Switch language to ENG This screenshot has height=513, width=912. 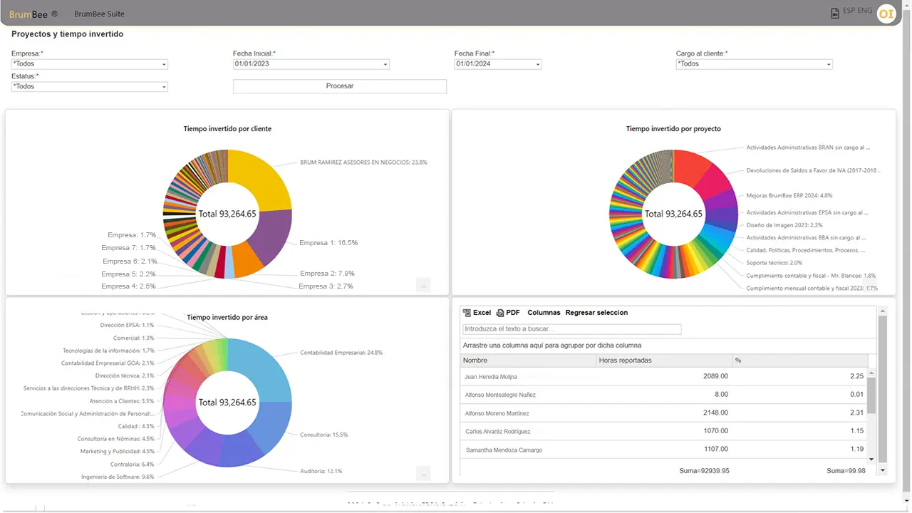pos(865,11)
